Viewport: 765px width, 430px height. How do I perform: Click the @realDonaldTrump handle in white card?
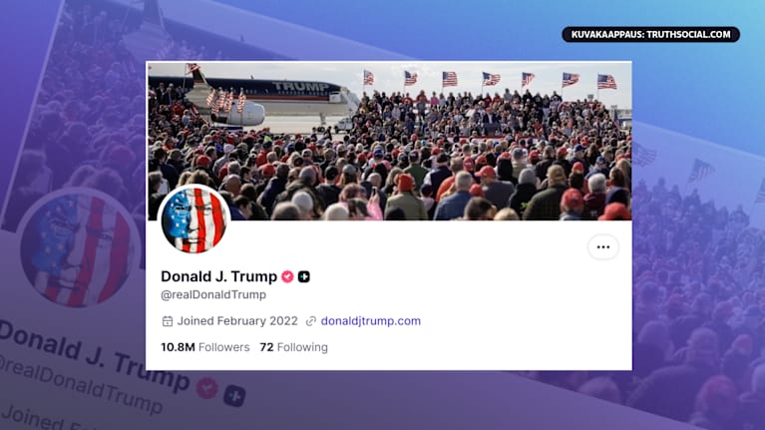pyautogui.click(x=213, y=294)
